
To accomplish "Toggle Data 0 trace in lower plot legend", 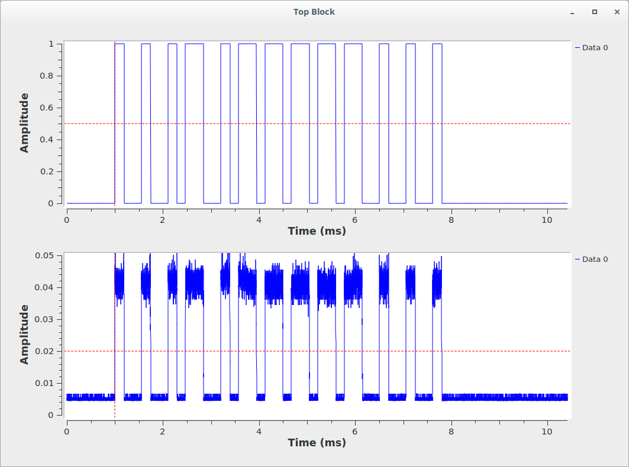I will coord(595,259).
